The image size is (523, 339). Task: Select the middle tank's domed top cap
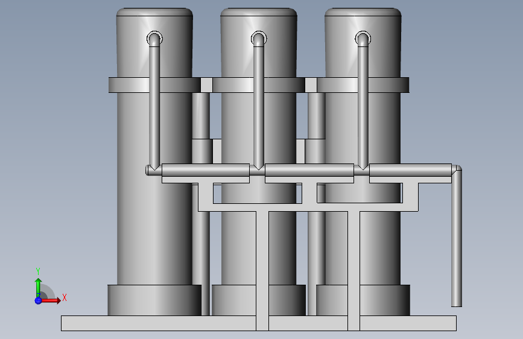coord(259,12)
